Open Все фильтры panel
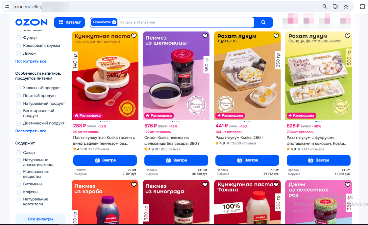Screen dimensions: 368x225 [x=40, y=219]
